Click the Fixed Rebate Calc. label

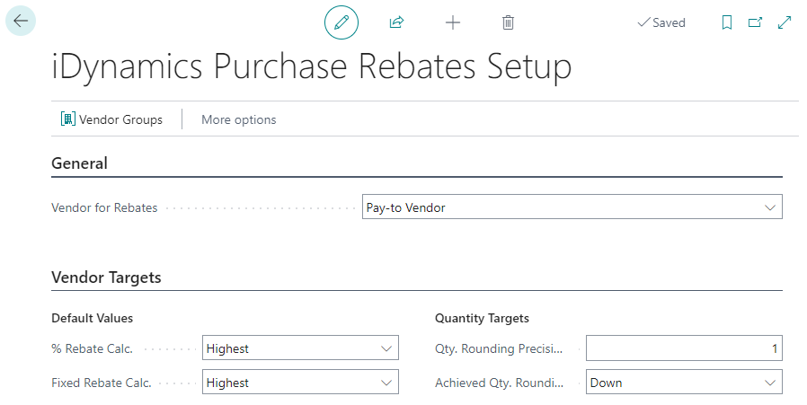click(102, 383)
